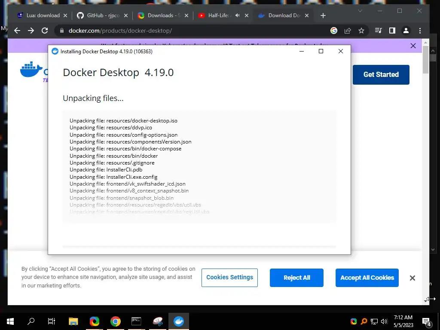Close the Half-Life tab

click(x=247, y=15)
